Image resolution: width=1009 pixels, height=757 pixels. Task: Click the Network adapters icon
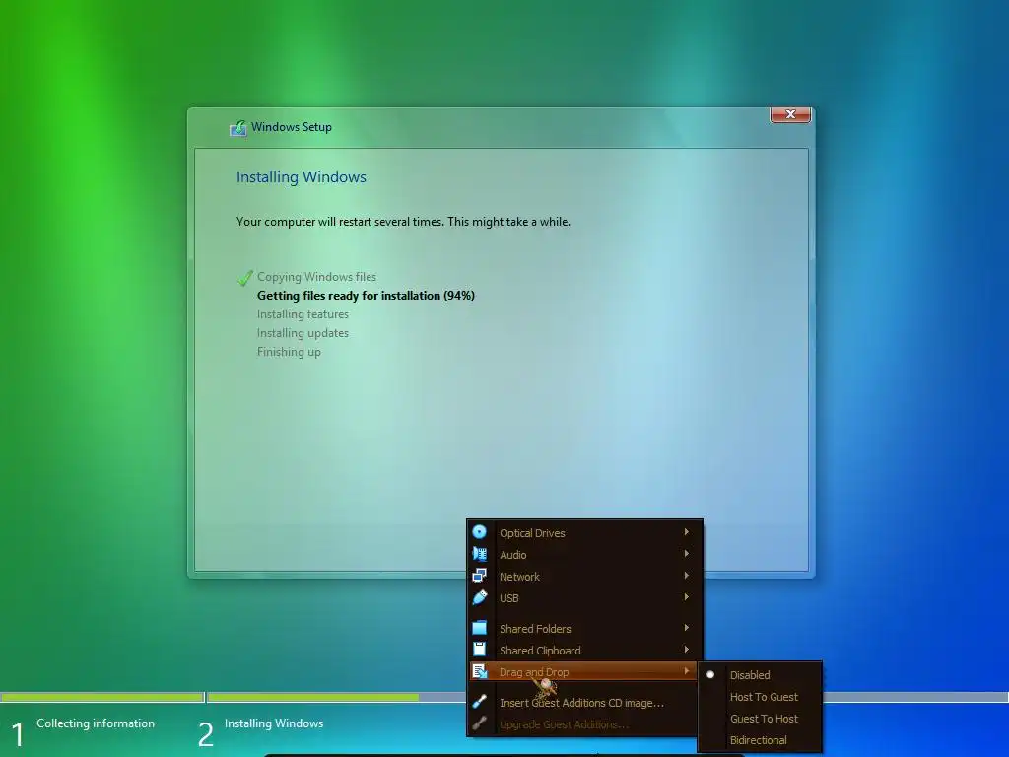coord(480,576)
